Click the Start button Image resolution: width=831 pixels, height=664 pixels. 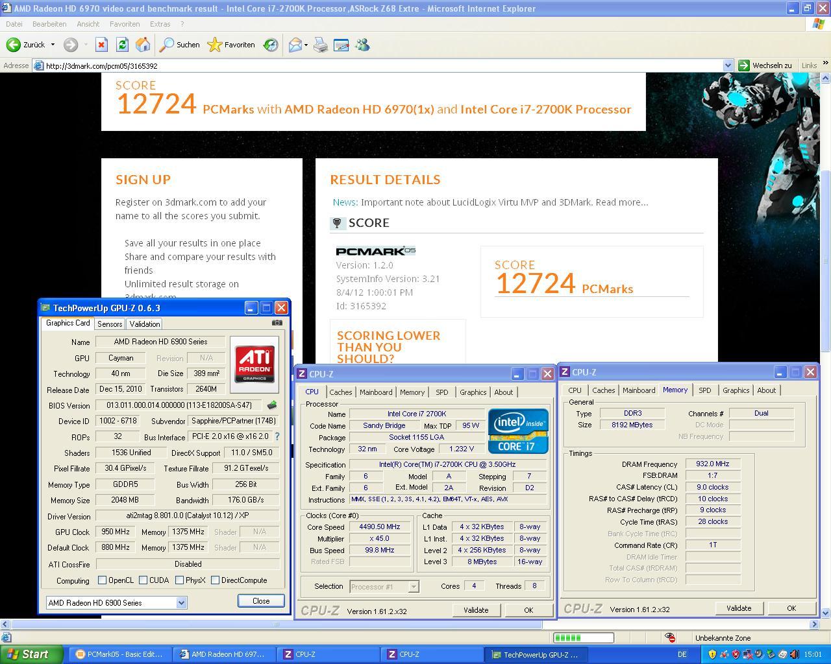[x=32, y=654]
